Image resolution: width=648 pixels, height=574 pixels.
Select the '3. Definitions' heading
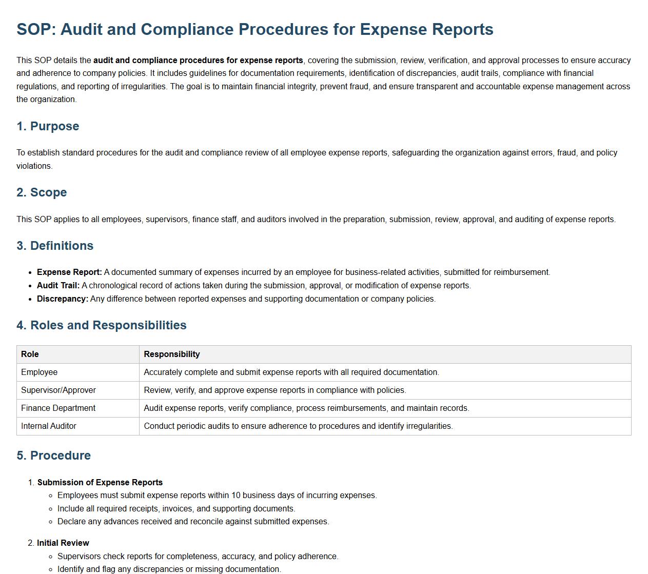tap(55, 246)
